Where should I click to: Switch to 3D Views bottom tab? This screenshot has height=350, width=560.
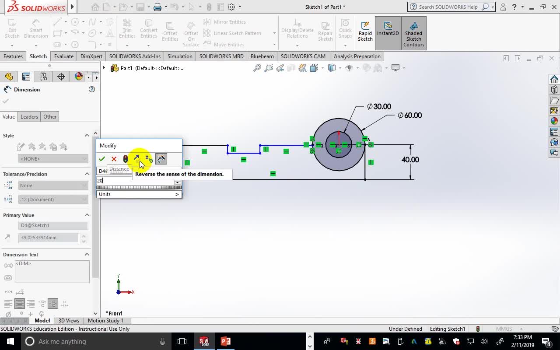pos(69,321)
